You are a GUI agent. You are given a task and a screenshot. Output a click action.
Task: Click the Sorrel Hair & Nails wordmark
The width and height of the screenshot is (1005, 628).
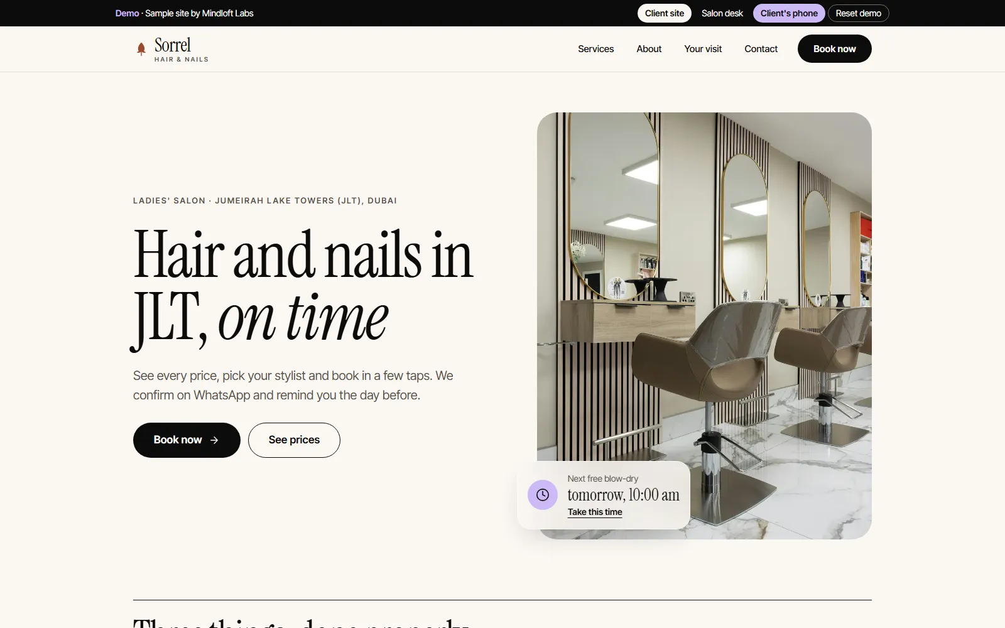[181, 50]
